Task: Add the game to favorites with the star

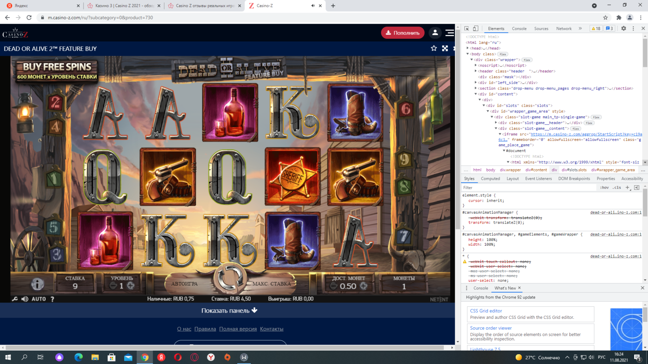Action: [x=434, y=48]
